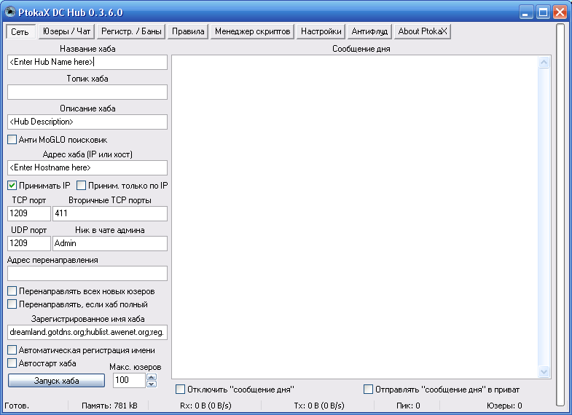Screen dimensions: 572x415
Task: Minimize the PtokaX window
Action: coord(525,12)
